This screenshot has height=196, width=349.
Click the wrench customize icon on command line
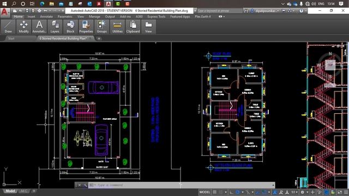tap(85, 185)
